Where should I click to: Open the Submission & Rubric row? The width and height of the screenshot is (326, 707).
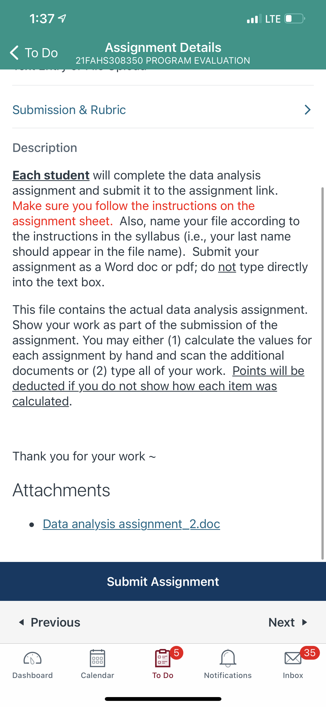[163, 110]
